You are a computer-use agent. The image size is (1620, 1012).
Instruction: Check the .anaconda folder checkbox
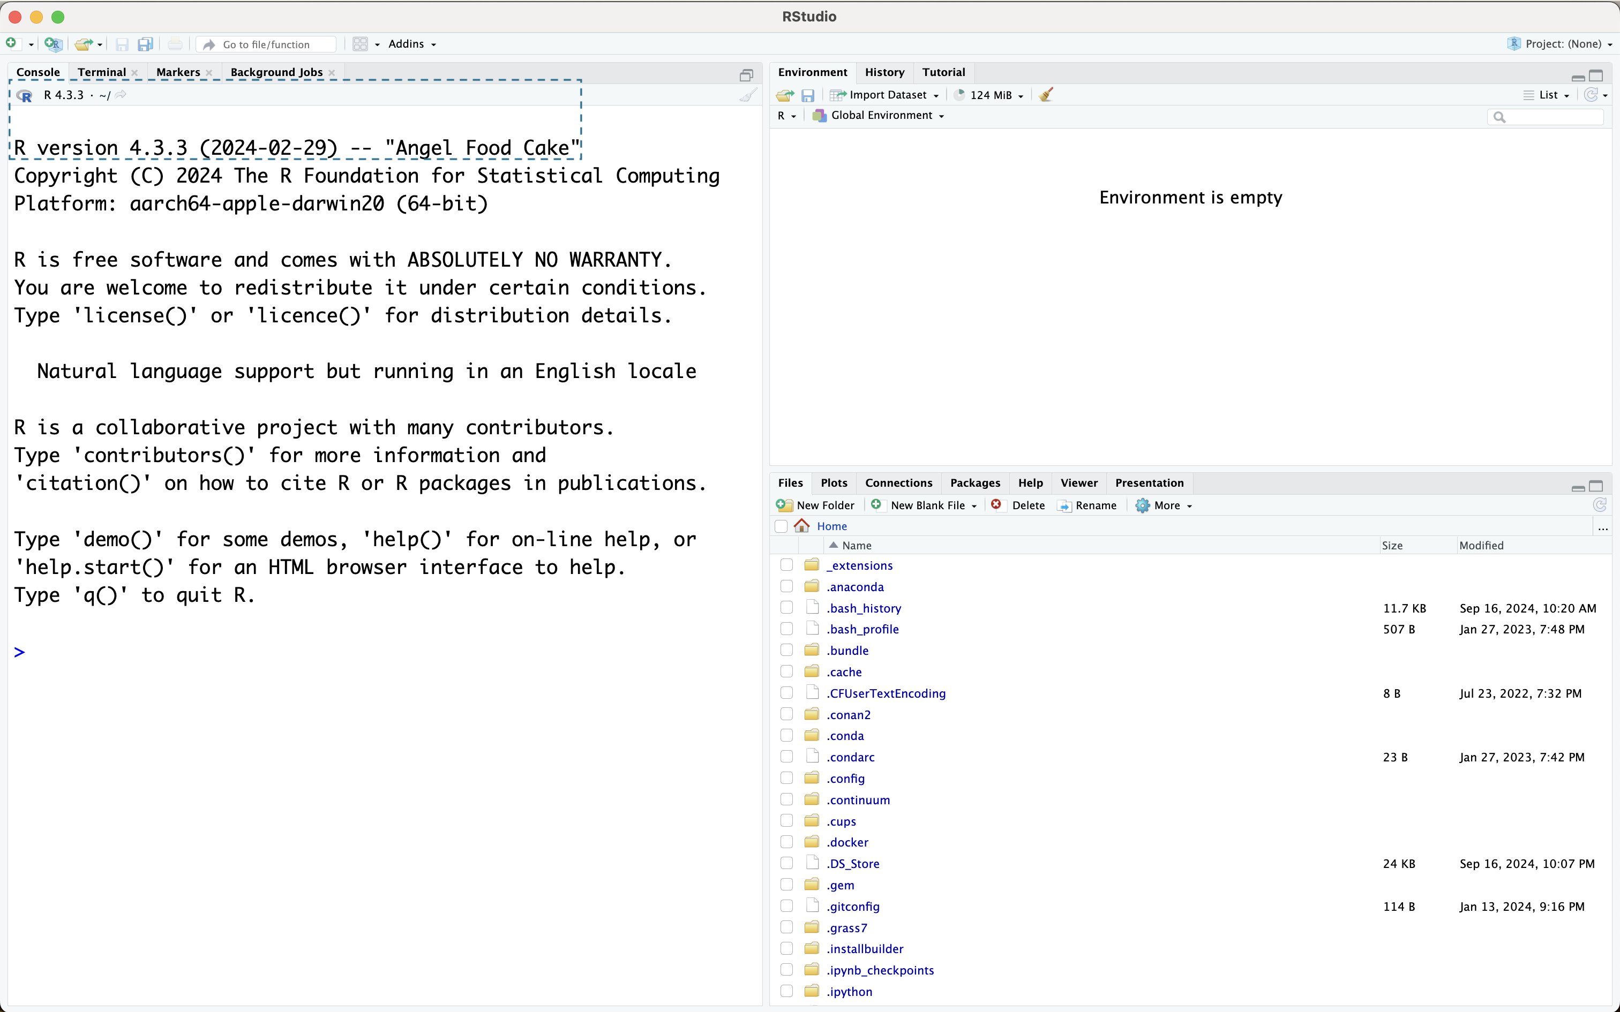pyautogui.click(x=786, y=586)
